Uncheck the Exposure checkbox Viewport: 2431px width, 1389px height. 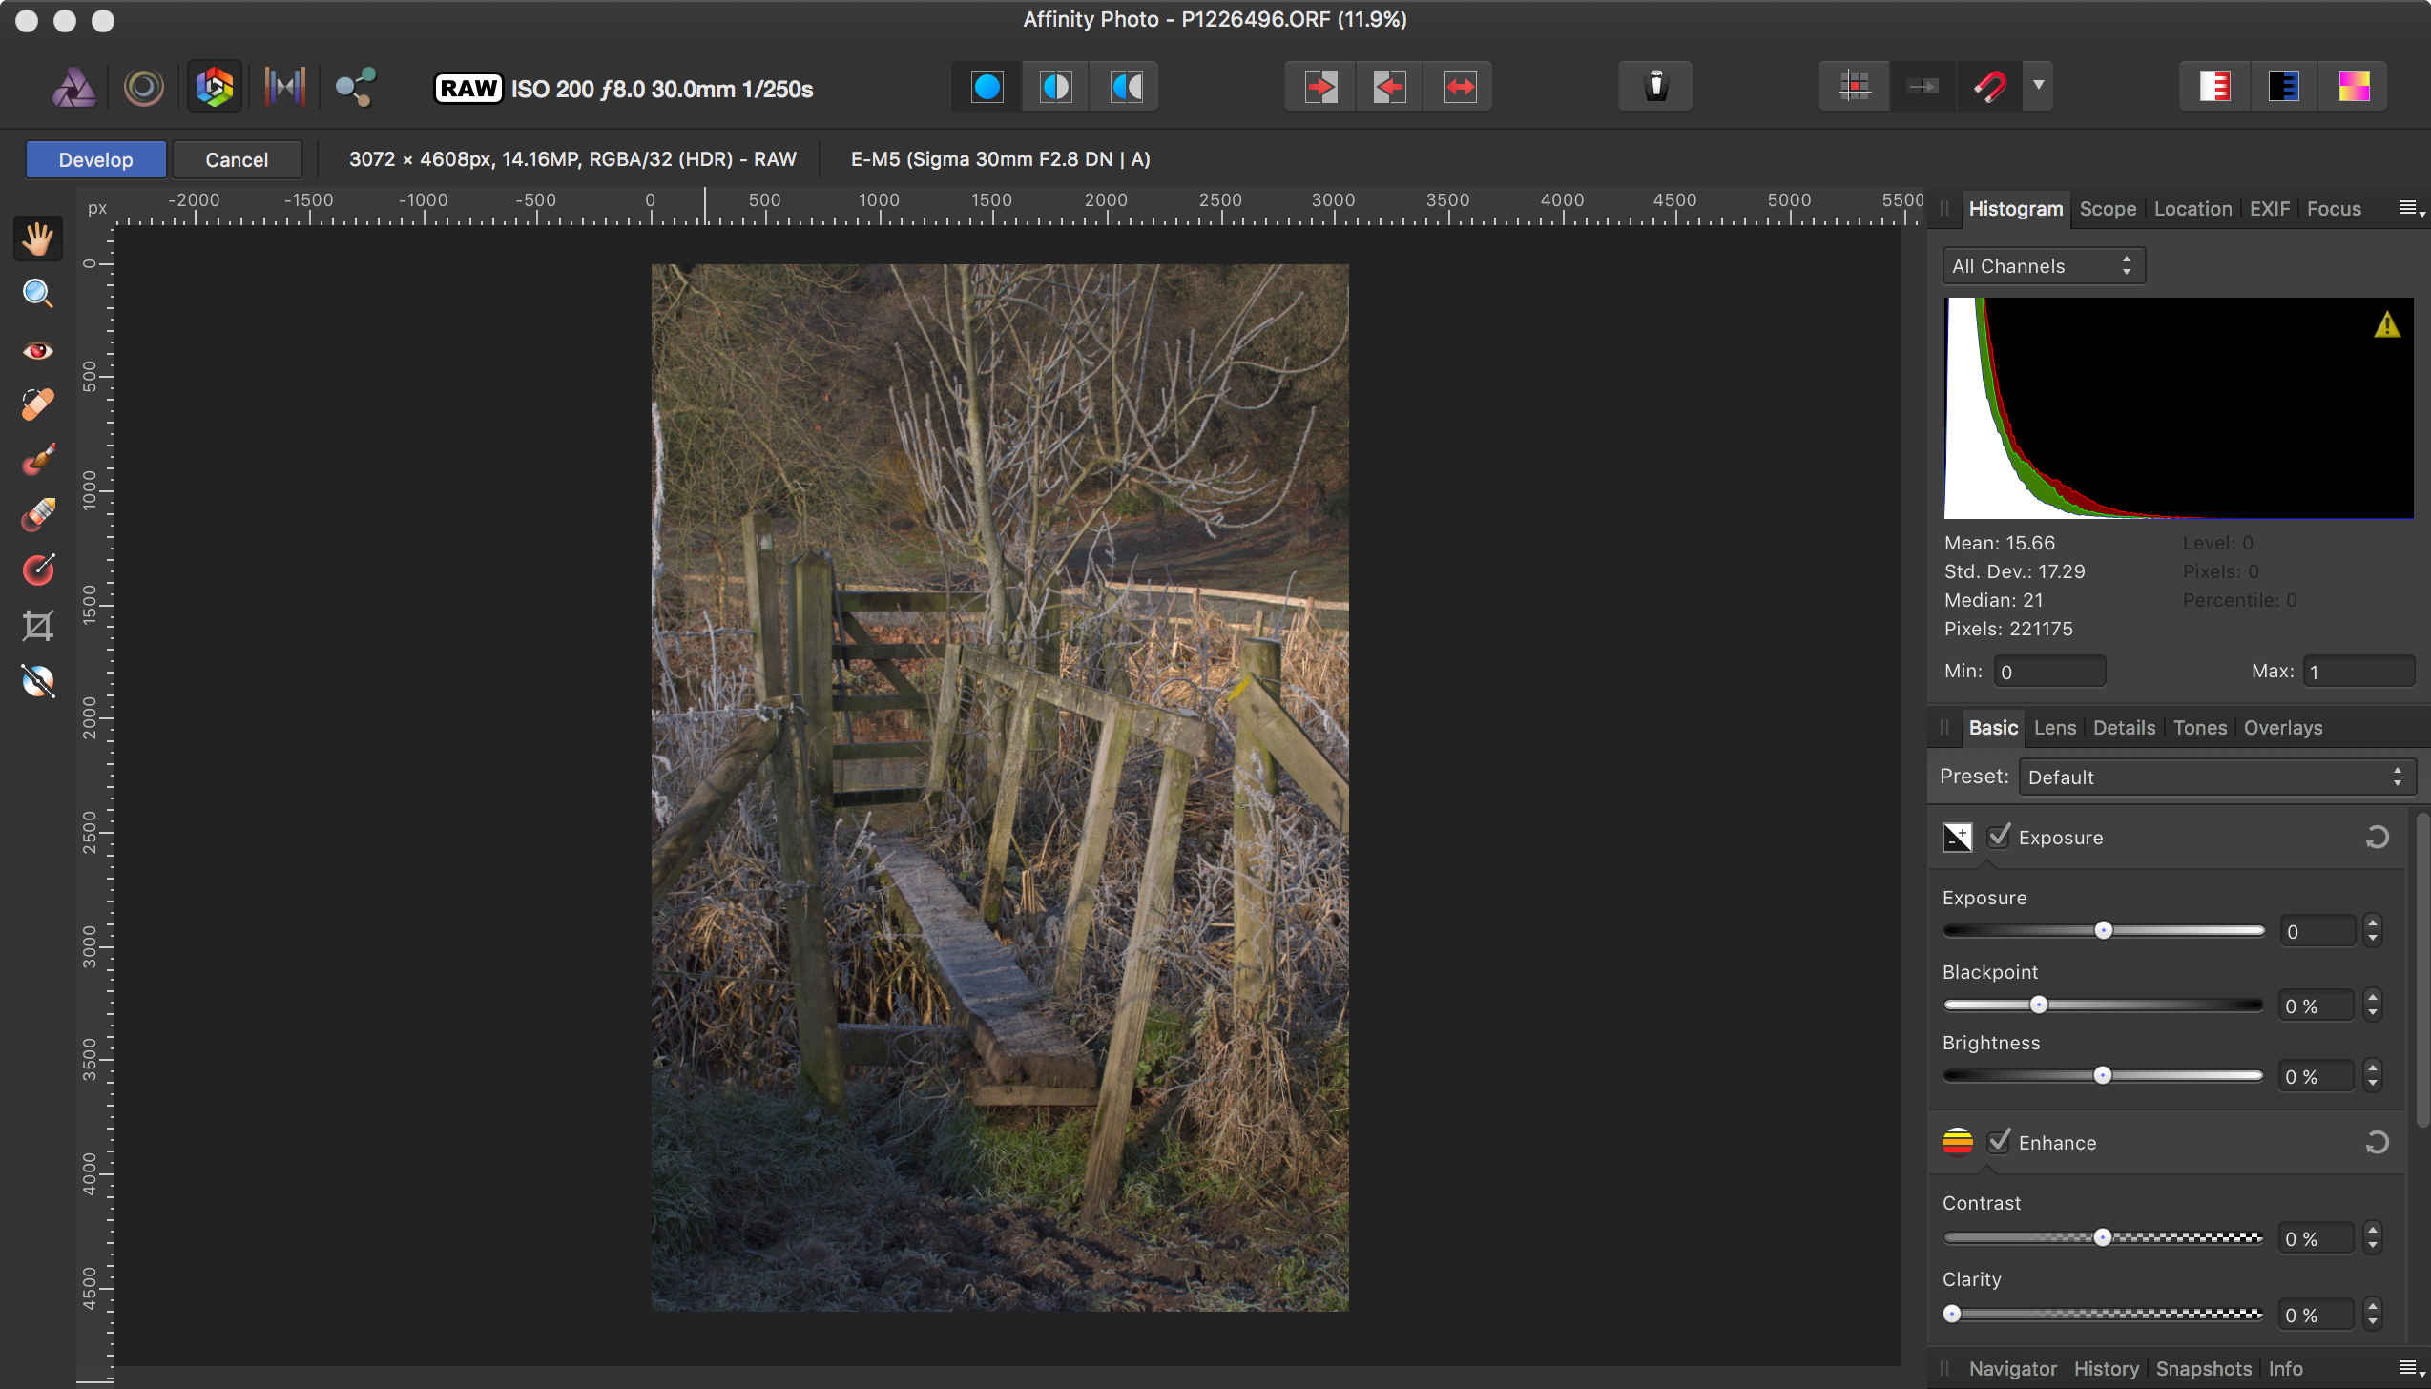[1999, 837]
